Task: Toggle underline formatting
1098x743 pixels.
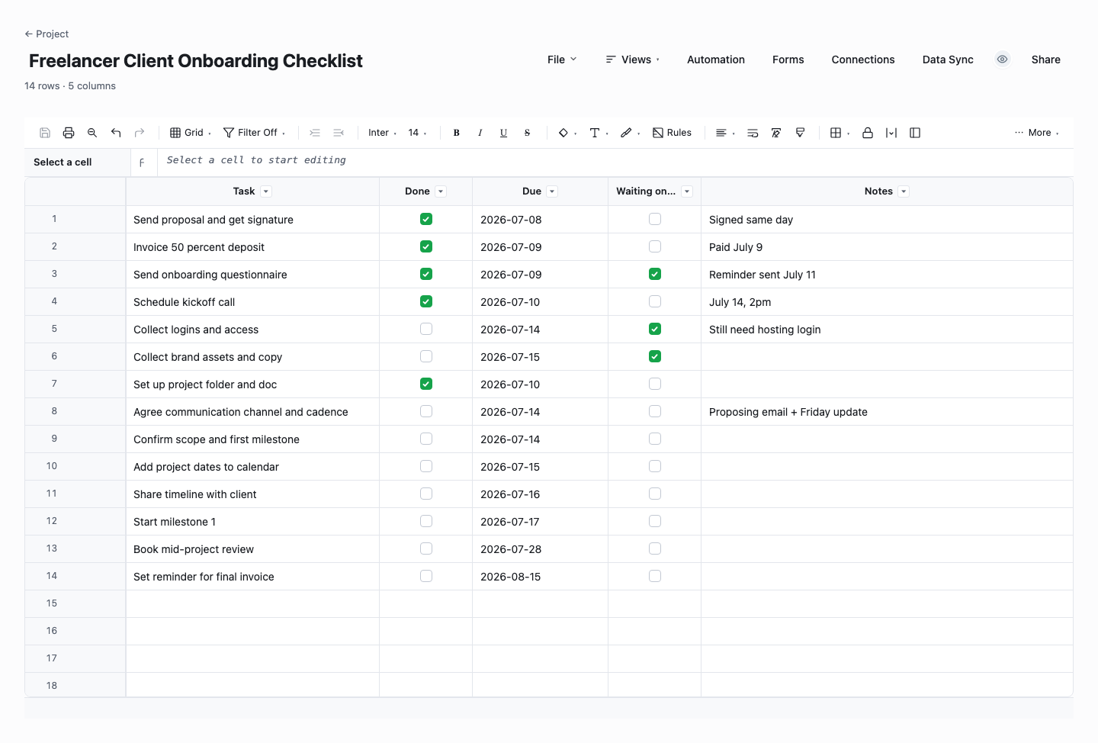Action: 504,133
